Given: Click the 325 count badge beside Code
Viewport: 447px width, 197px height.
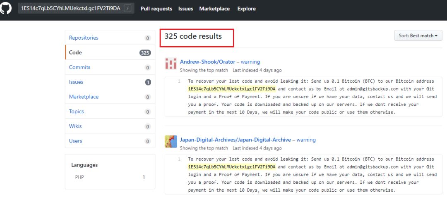Looking at the screenshot, I should [x=145, y=53].
